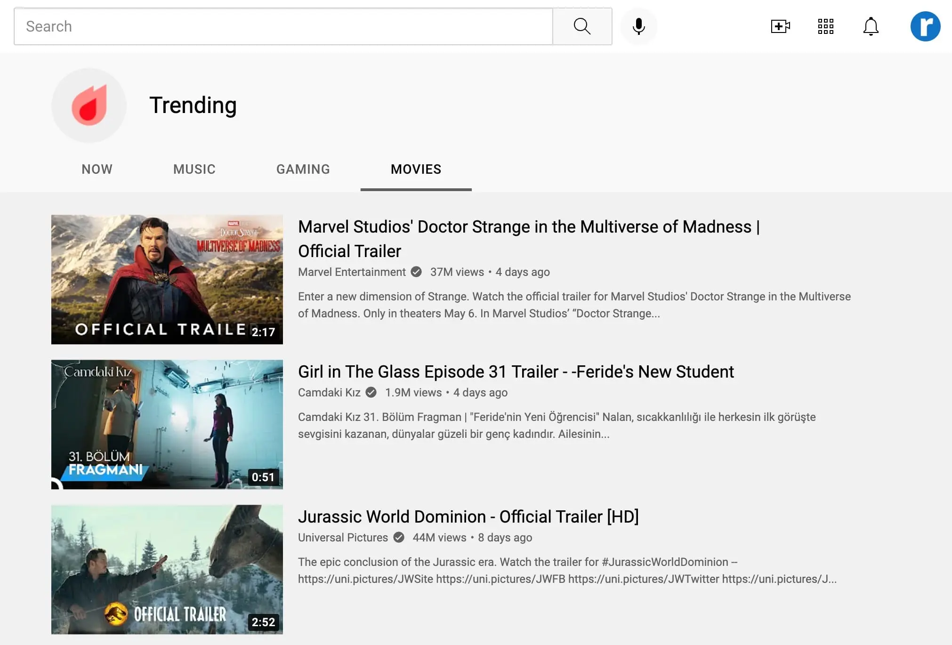Viewport: 952px width, 645px height.
Task: Click the notifications bell icon
Action: pos(871,26)
